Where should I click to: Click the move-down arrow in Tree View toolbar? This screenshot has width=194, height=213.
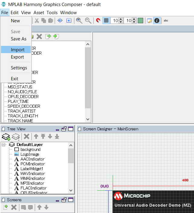pyautogui.click(x=50, y=136)
